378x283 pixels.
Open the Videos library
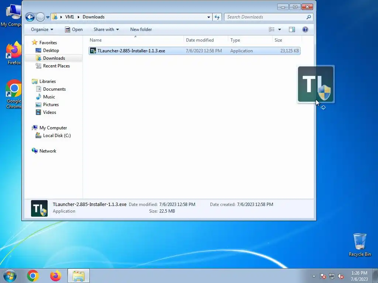(x=49, y=112)
